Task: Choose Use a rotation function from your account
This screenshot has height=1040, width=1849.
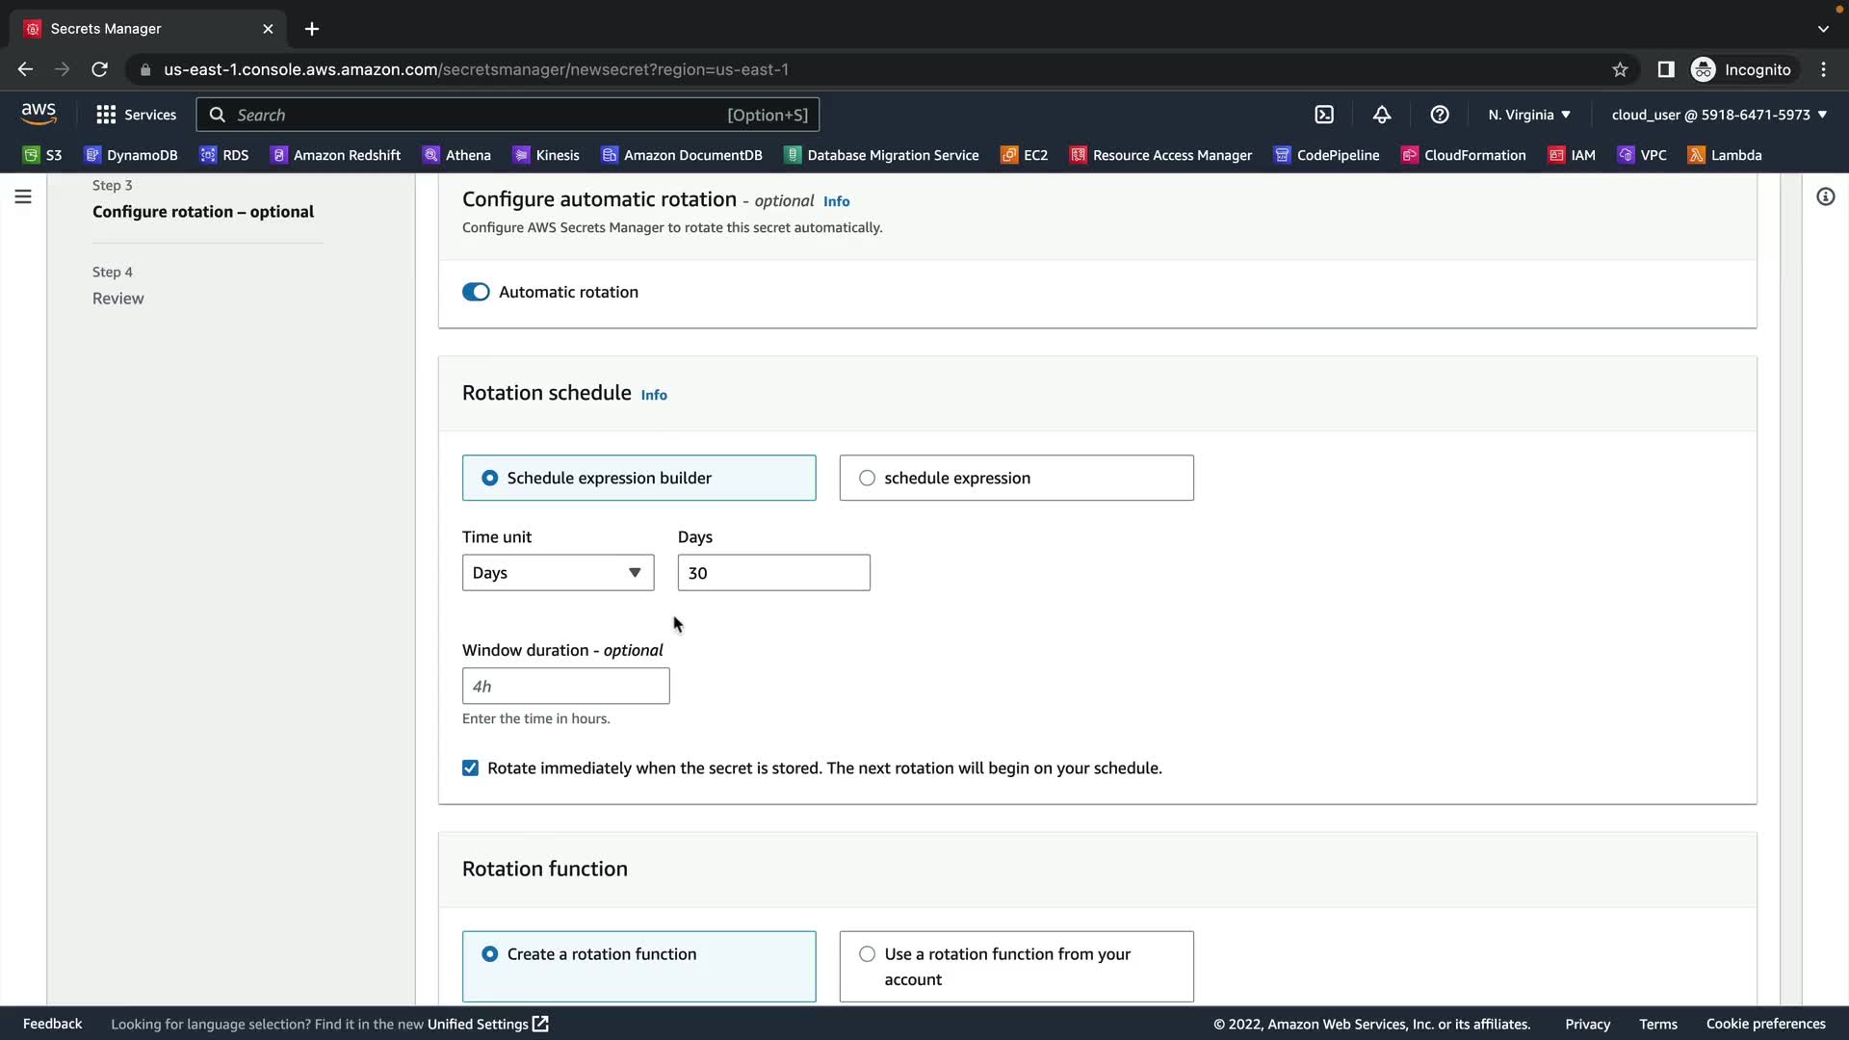Action: click(x=867, y=954)
